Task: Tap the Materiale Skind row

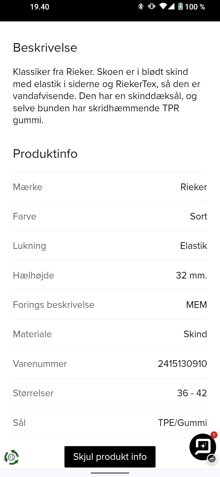Action: pyautogui.click(x=110, y=334)
